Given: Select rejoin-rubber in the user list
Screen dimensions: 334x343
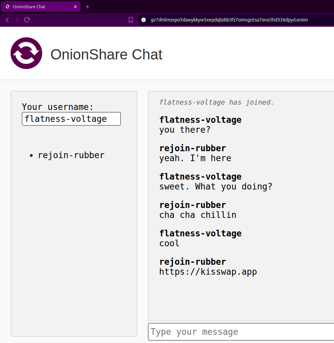Looking at the screenshot, I should pyautogui.click(x=71, y=155).
